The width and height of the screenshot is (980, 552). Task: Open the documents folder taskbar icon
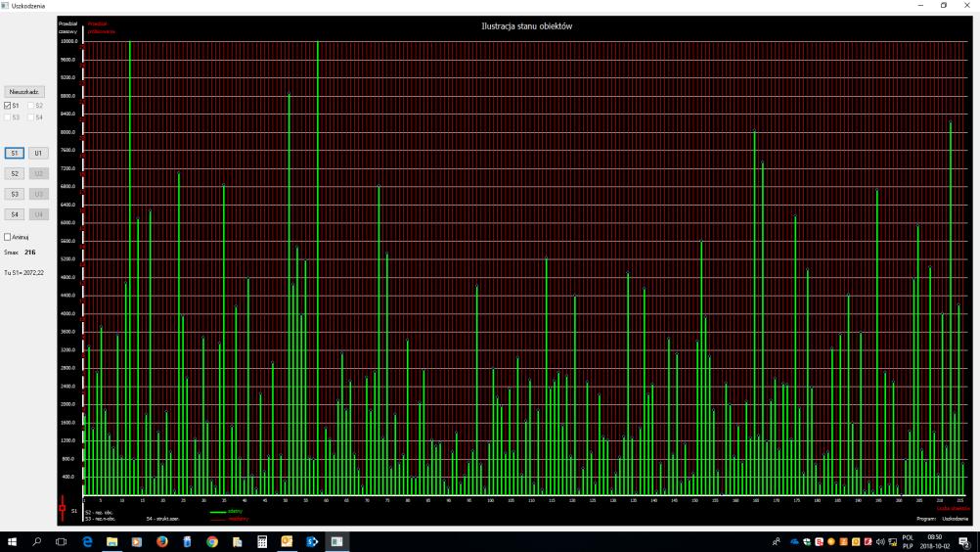pyautogui.click(x=237, y=541)
